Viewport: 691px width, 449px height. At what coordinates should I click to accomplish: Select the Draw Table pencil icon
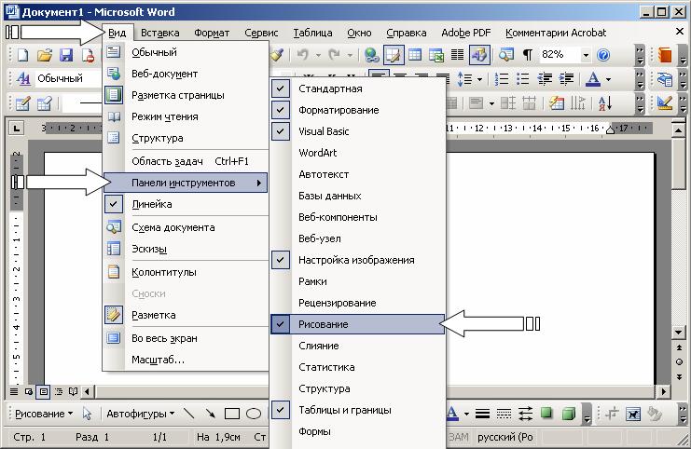pyautogui.click(x=22, y=103)
